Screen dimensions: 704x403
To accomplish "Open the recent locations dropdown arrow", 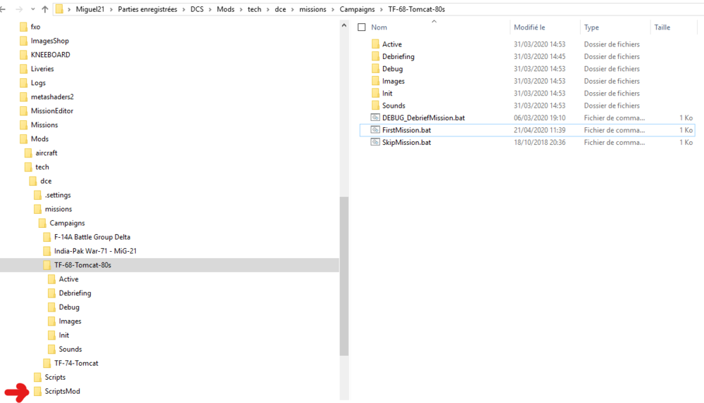I will pos(33,9).
